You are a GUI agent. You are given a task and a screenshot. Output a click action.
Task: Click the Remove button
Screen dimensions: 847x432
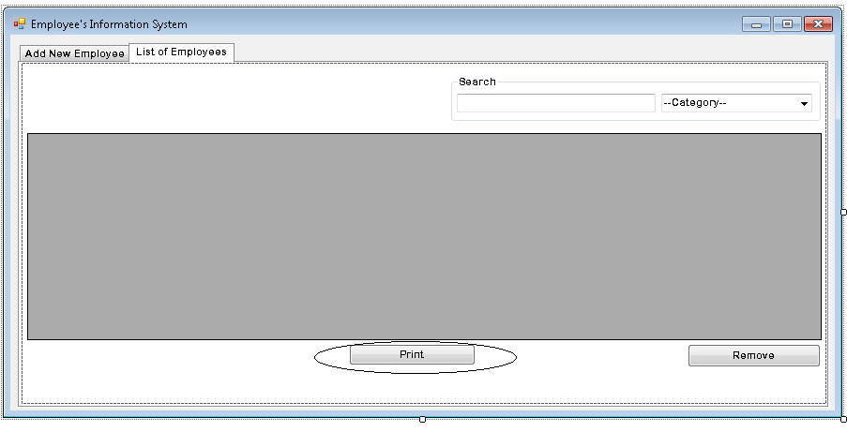pos(753,355)
